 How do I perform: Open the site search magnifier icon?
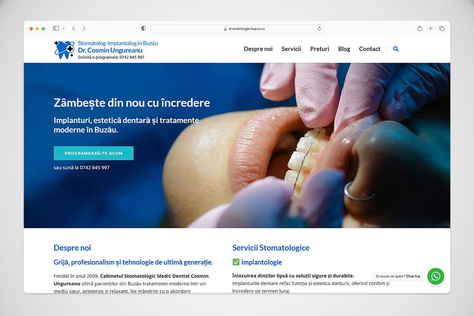396,49
